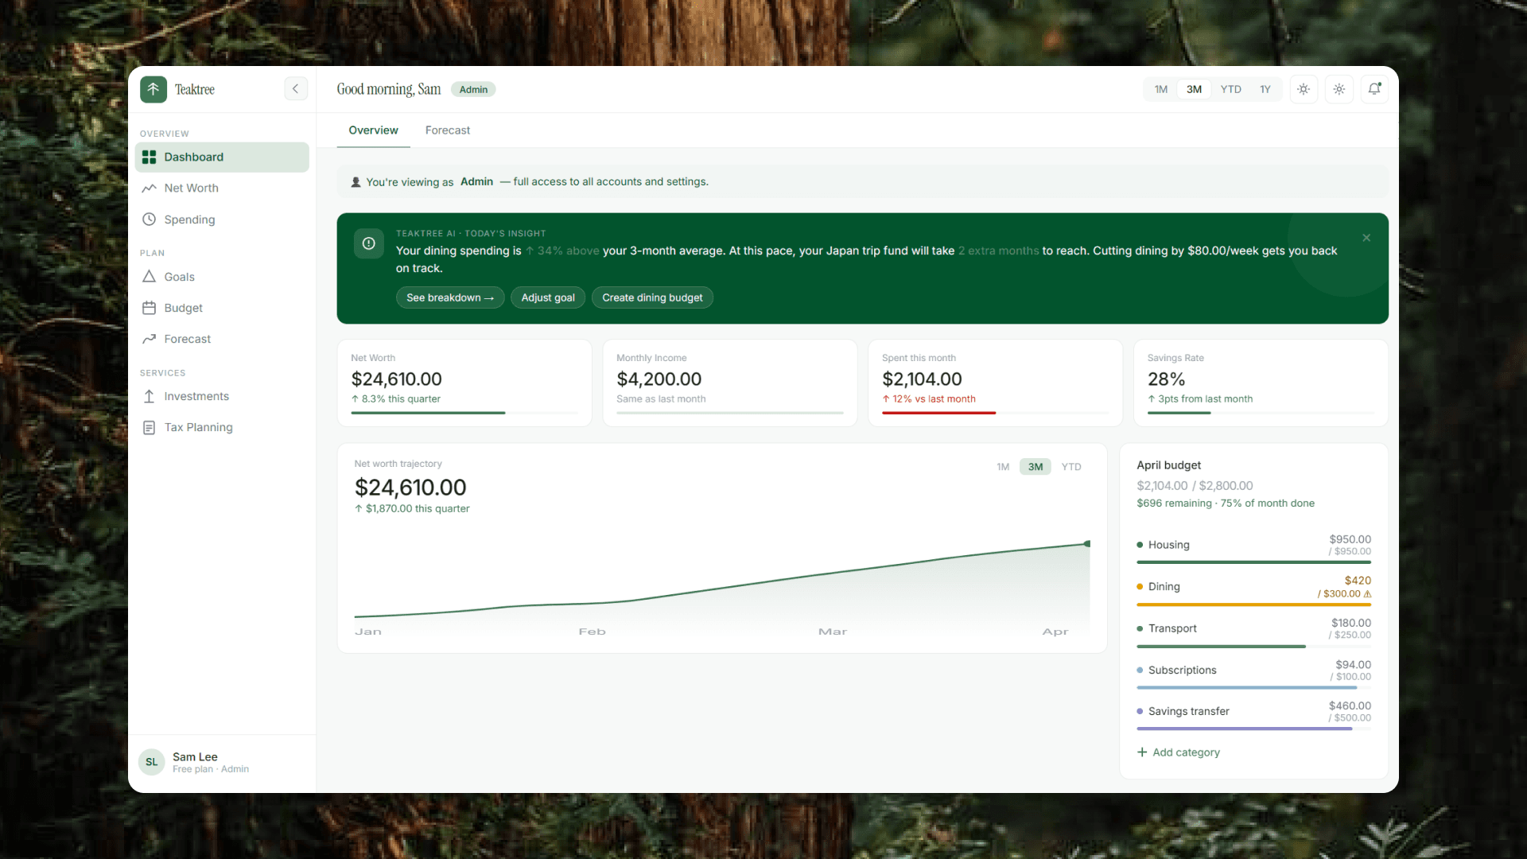The image size is (1527, 859).
Task: Set the trajectory chart to 1M
Action: tap(1004, 467)
